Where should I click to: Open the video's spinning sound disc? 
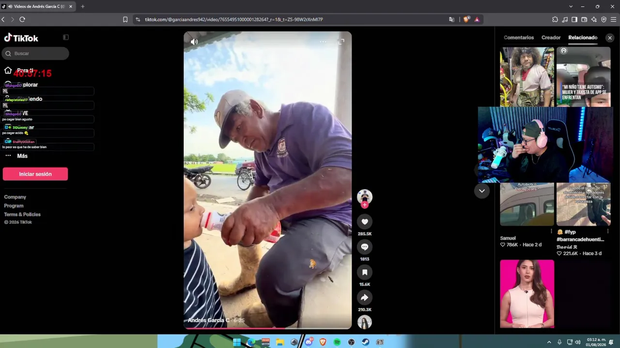point(365,322)
